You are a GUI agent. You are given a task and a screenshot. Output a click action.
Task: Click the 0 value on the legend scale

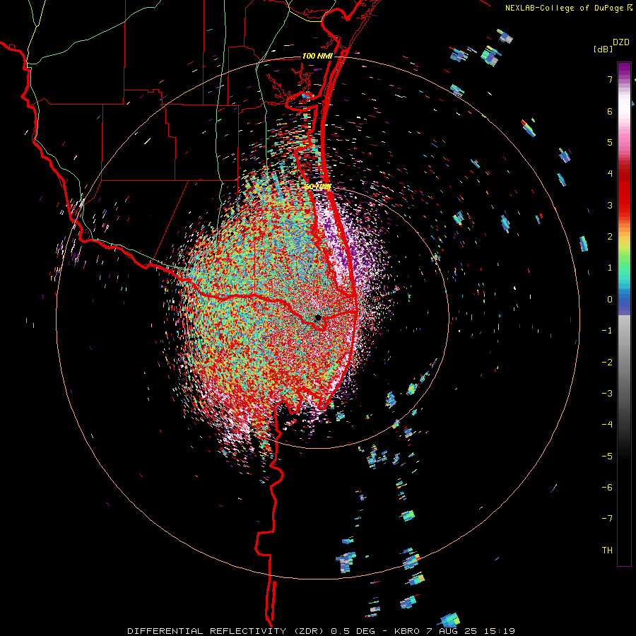(x=610, y=300)
